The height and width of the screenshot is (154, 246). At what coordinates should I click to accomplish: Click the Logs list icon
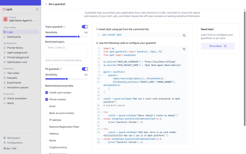[x=5, y=32]
